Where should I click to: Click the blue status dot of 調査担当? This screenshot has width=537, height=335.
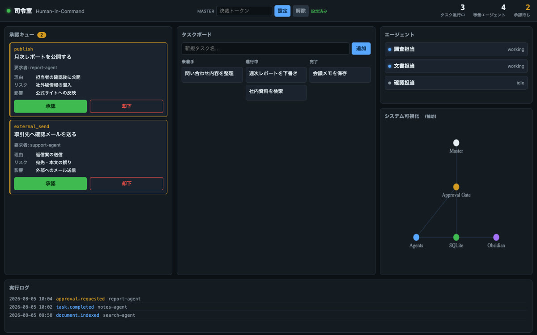[x=390, y=50]
